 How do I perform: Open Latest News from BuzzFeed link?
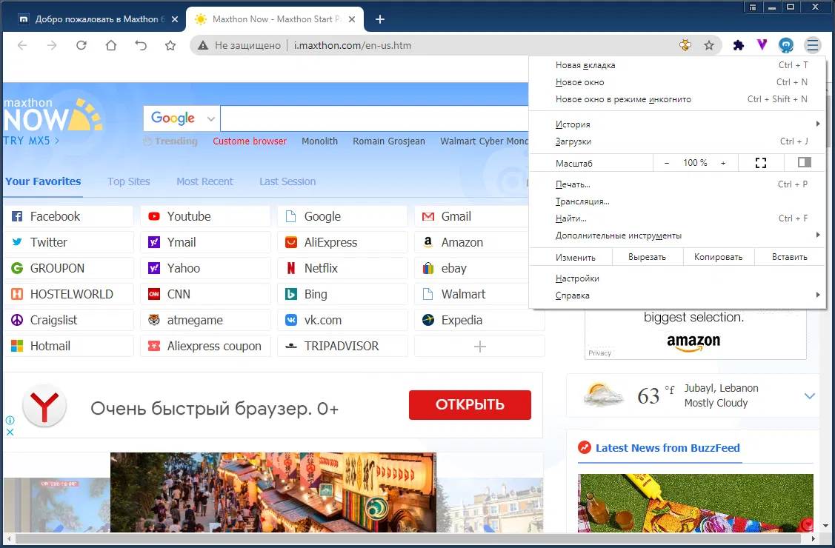[x=668, y=448]
